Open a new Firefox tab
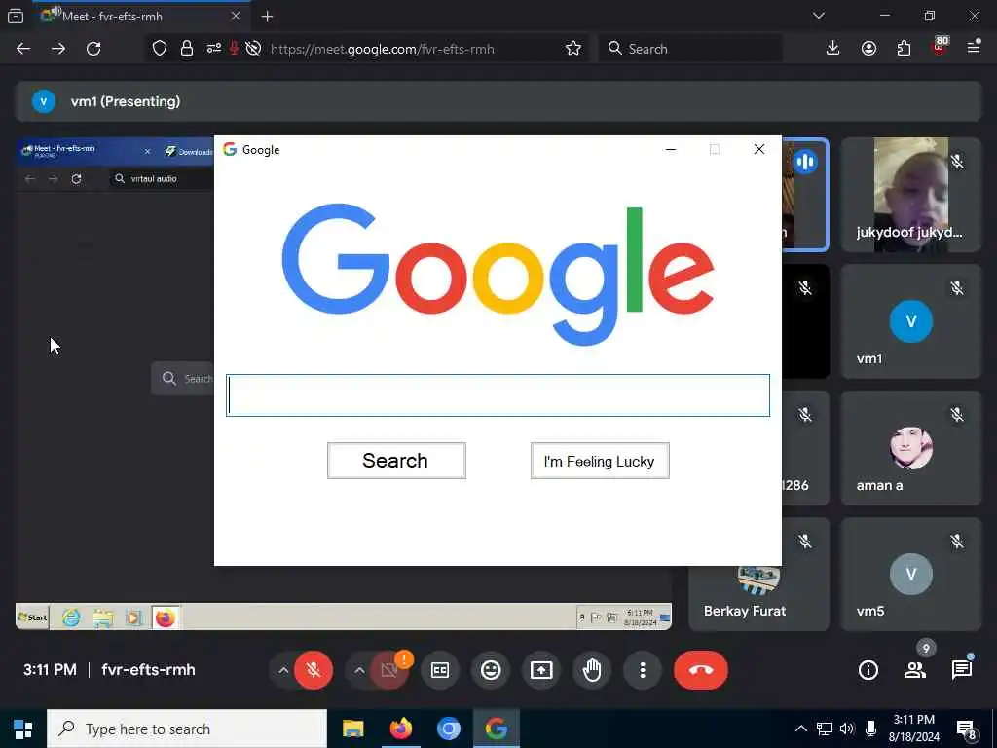This screenshot has height=748, width=997. pos(268,17)
